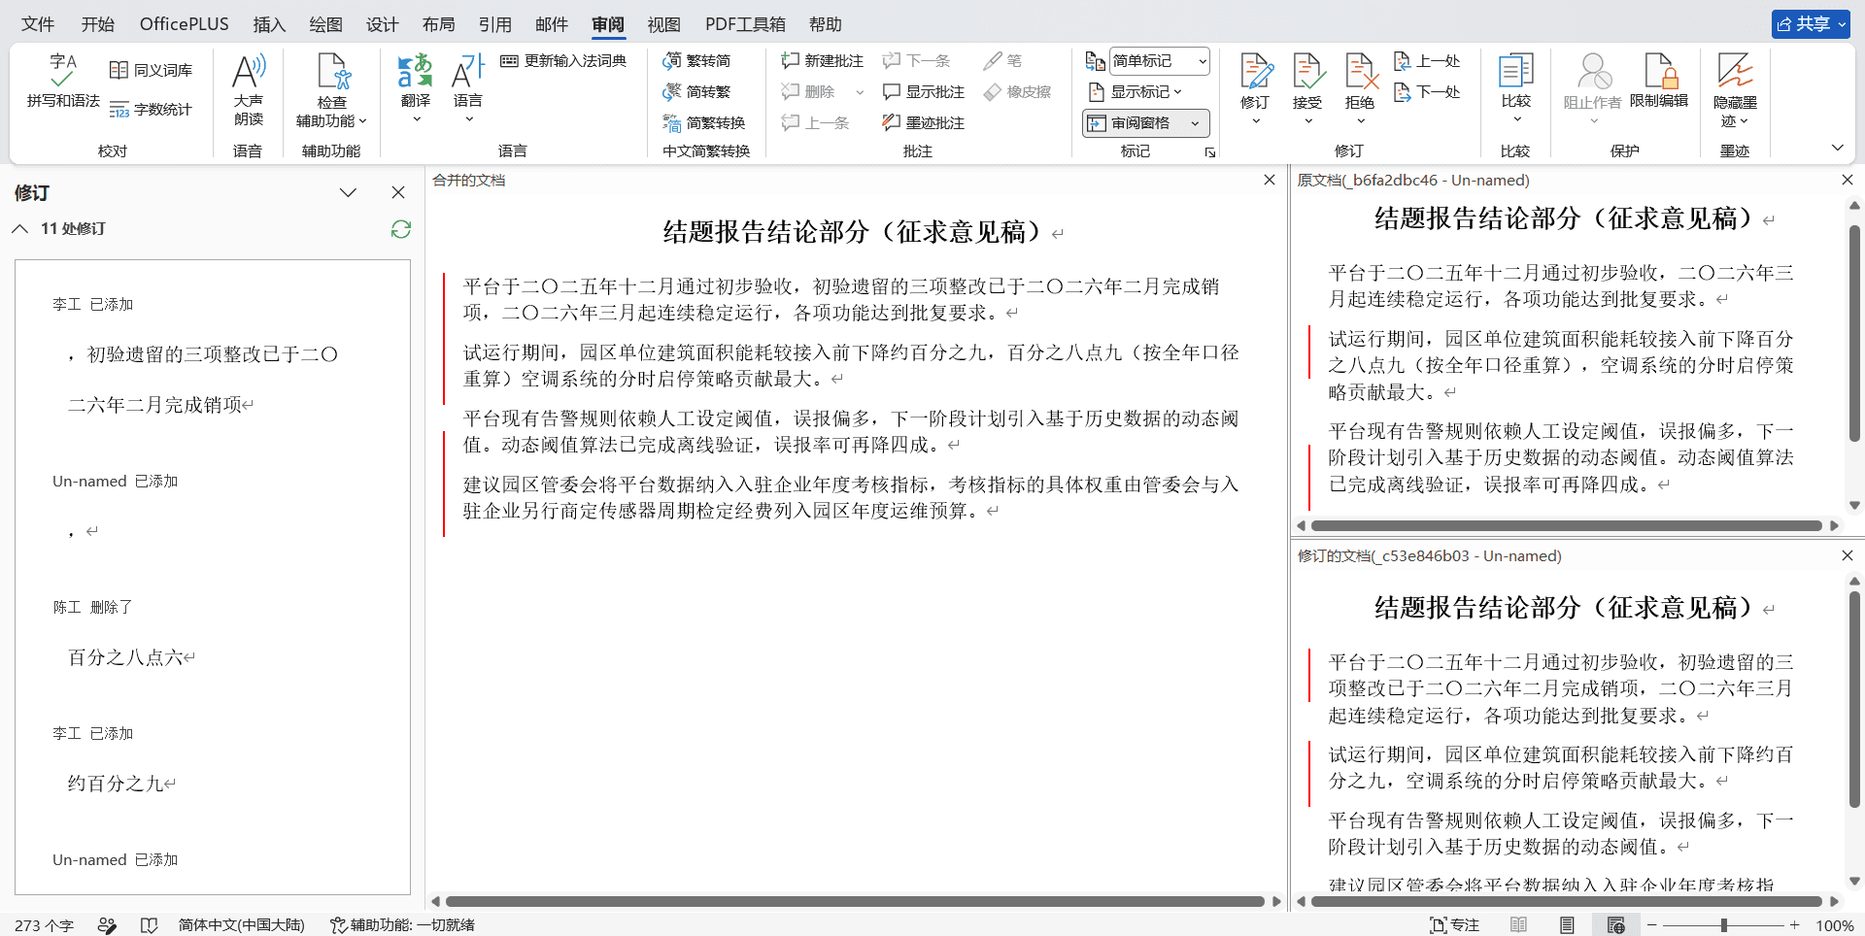1865x936 pixels.
Task: Switch to the 开始 tab
Action: [97, 24]
